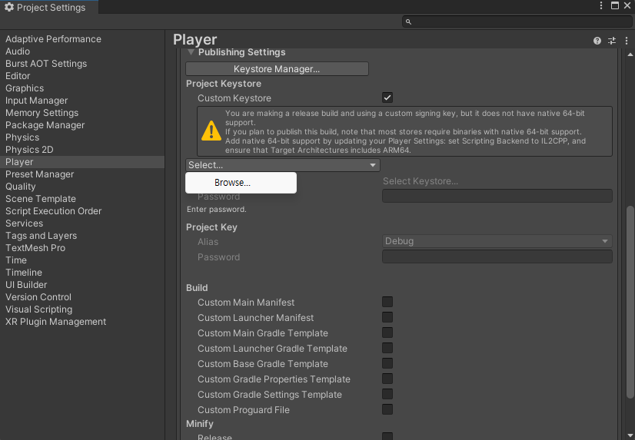
Task: Maximize the Project Settings window
Action: [x=614, y=5]
